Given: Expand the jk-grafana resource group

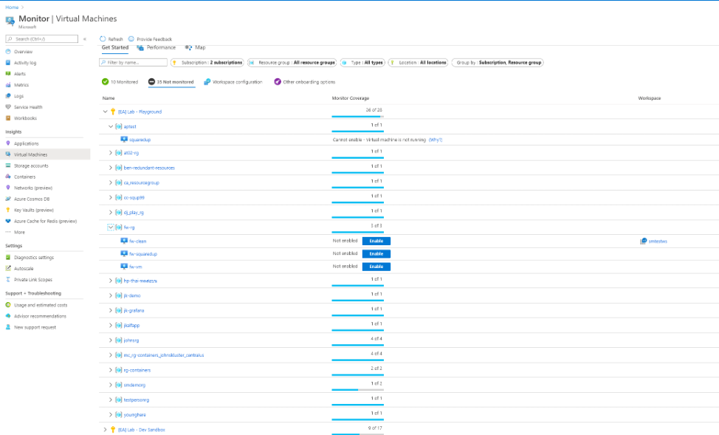Looking at the screenshot, I should click(x=111, y=310).
